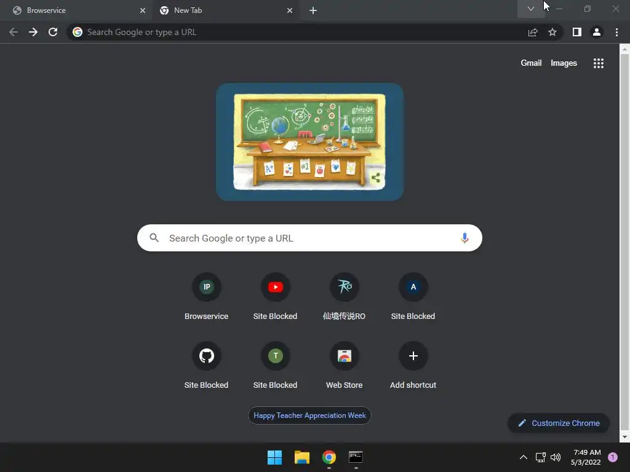Open network settings from tray
The height and width of the screenshot is (472, 630).
(x=541, y=457)
